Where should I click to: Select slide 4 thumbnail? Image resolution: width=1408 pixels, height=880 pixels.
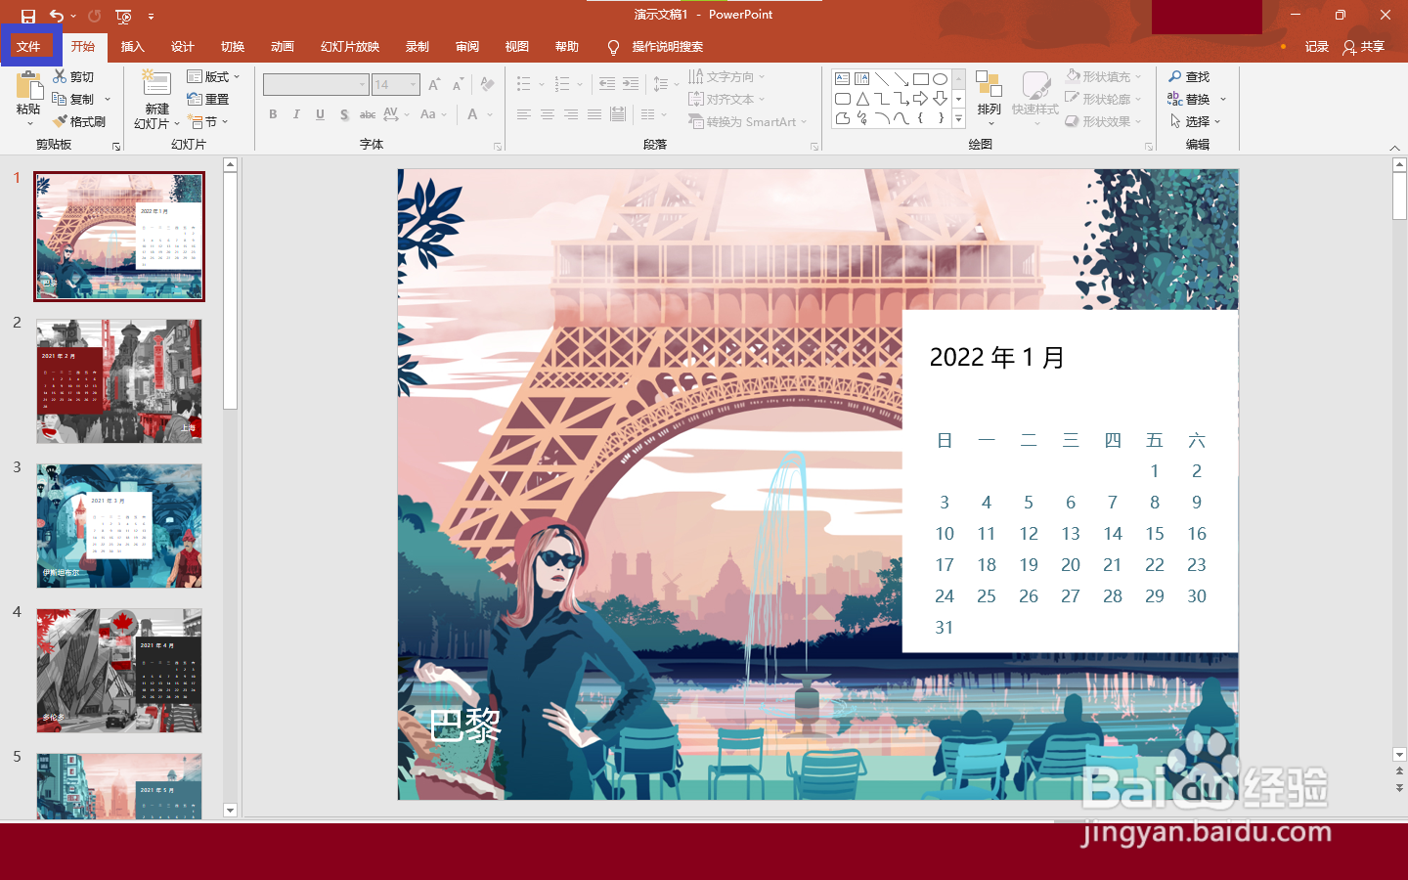coord(119,671)
